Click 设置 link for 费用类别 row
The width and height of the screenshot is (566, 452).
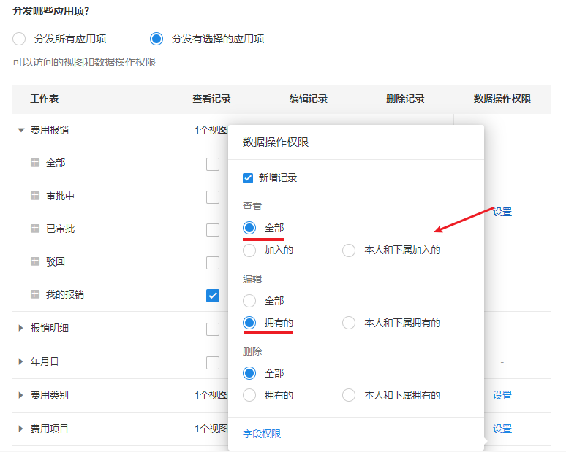click(x=502, y=395)
